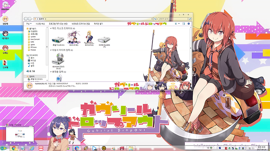
Task: Change the view with the view icon
Action: pyautogui.click(x=176, y=24)
